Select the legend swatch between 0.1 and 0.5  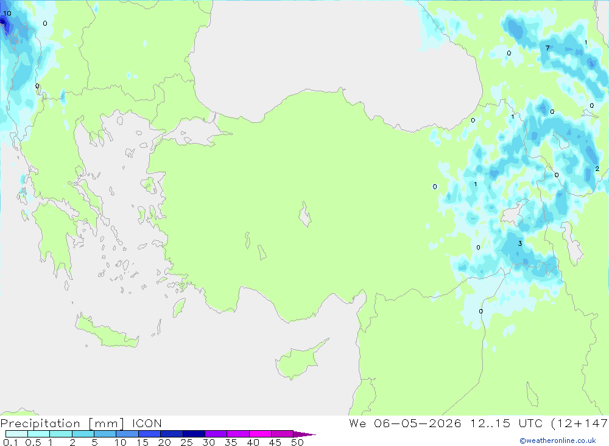tap(16, 434)
